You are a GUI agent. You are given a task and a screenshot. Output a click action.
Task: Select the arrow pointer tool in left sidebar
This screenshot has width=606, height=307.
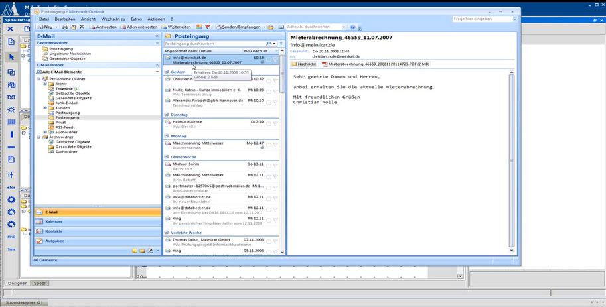[x=11, y=57]
